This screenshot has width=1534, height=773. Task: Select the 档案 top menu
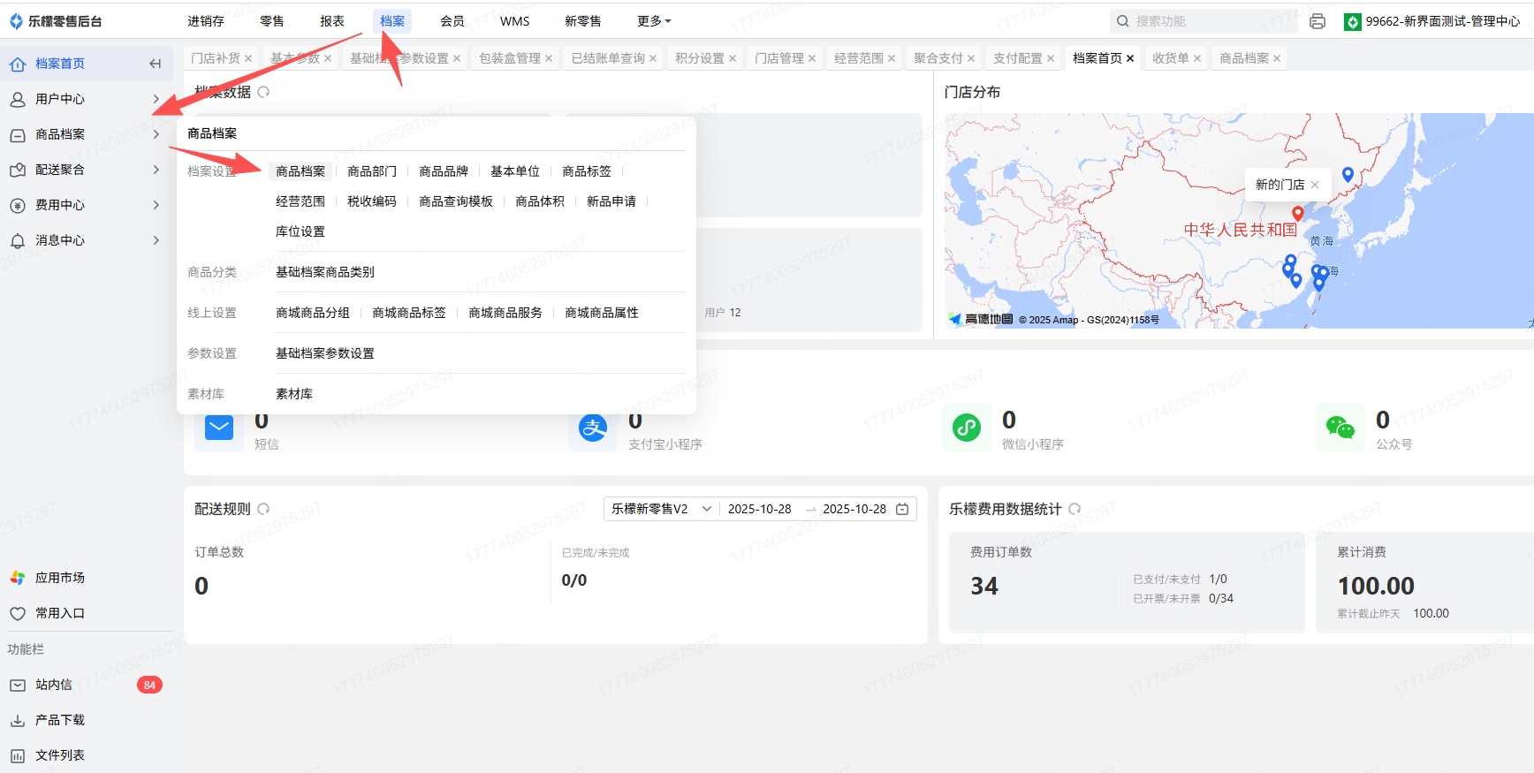click(392, 21)
